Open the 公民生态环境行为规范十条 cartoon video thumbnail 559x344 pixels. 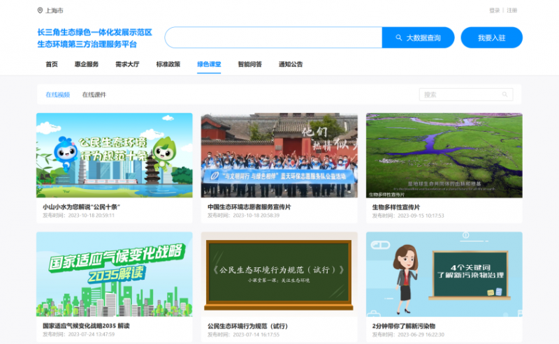pyautogui.click(x=115, y=156)
